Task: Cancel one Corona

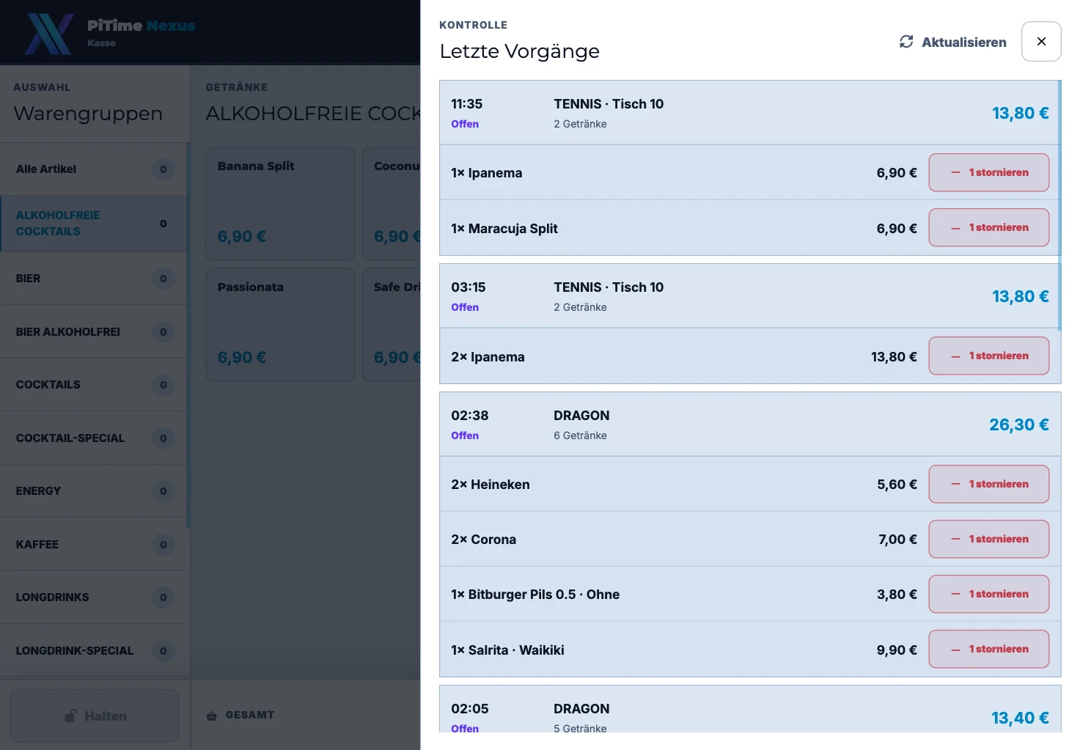Action: click(988, 539)
